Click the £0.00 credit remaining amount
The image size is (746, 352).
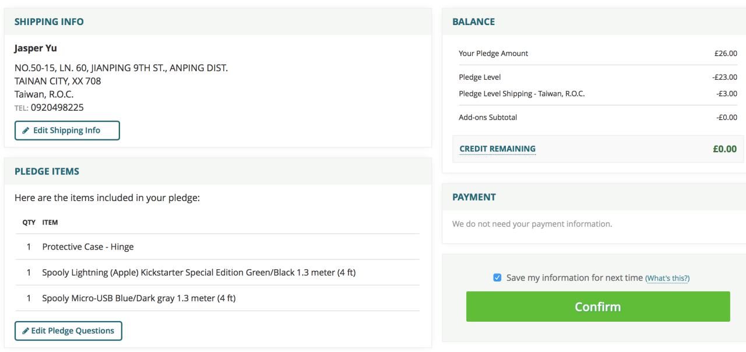point(724,149)
